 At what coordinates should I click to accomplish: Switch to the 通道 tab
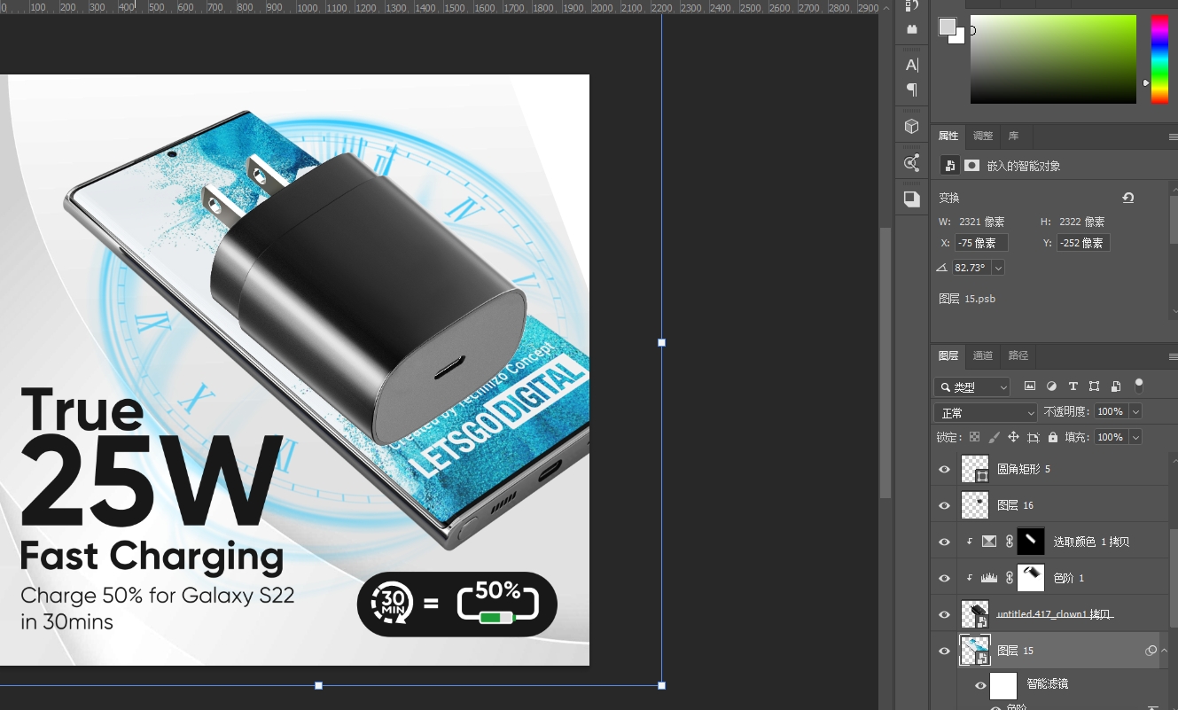point(983,355)
